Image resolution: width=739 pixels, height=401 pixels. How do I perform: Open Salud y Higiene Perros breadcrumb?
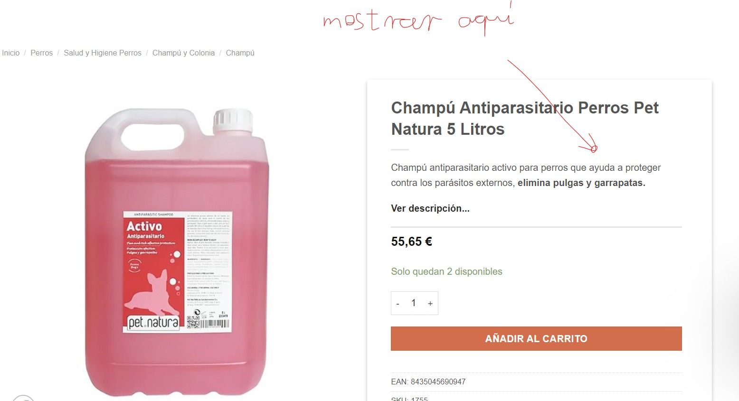[x=103, y=53]
